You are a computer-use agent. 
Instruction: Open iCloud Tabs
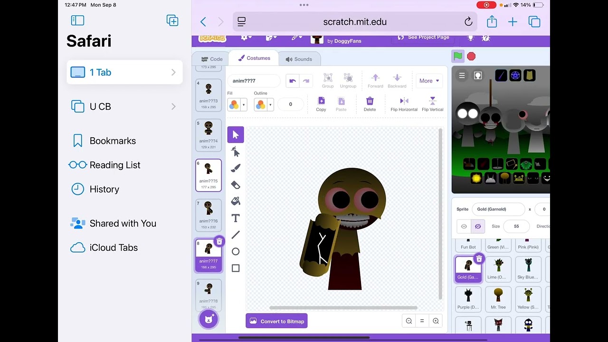(x=124, y=247)
